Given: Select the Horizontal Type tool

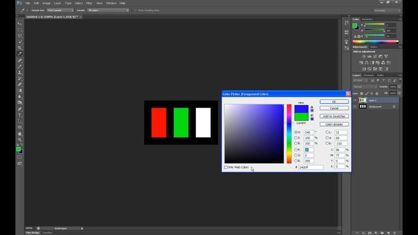Looking at the screenshot, I should click(x=20, y=115).
